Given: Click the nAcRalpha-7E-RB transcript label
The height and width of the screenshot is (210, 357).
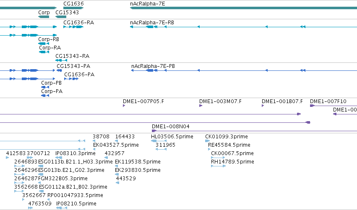Looking at the screenshot, I should tap(152, 23).
